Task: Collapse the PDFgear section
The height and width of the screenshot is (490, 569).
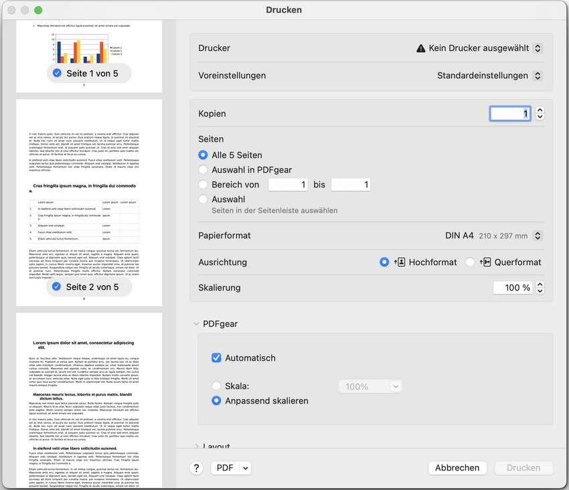Action: [x=195, y=323]
